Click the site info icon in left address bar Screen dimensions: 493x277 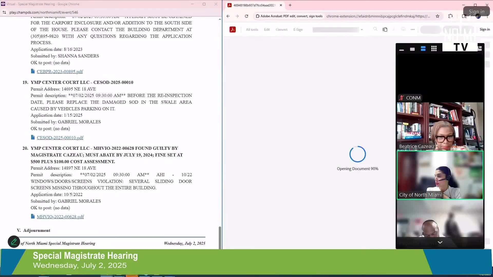[4, 12]
